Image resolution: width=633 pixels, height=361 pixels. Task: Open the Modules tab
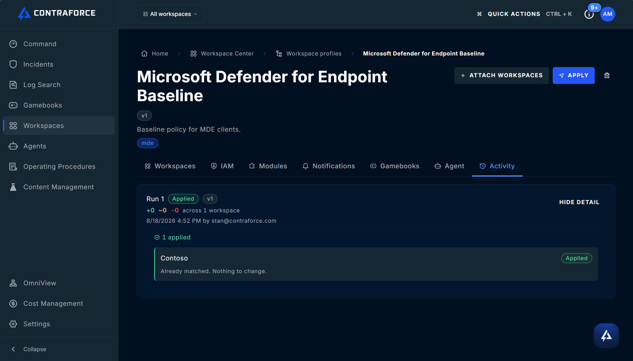[268, 166]
